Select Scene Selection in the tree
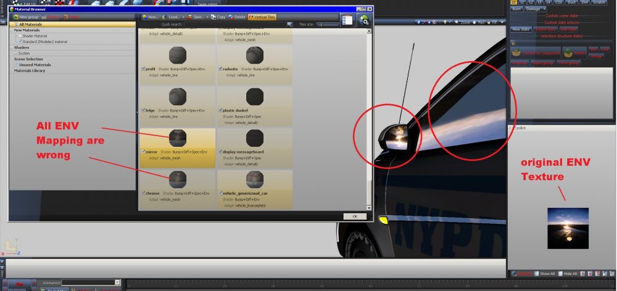Image resolution: width=617 pixels, height=291 pixels. [28, 59]
